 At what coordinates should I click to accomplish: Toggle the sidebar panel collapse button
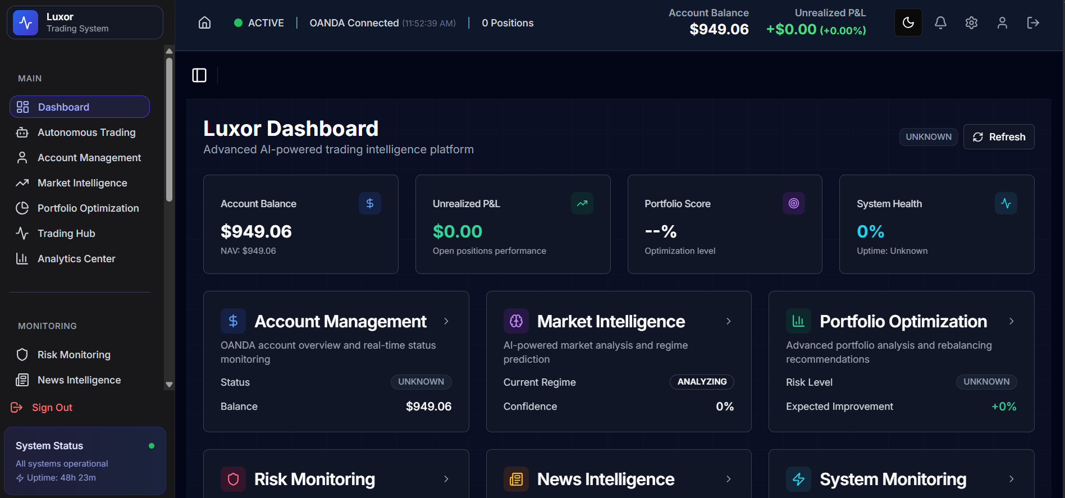(x=199, y=75)
